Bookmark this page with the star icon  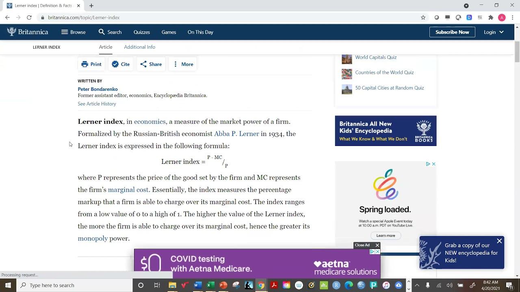point(423,17)
